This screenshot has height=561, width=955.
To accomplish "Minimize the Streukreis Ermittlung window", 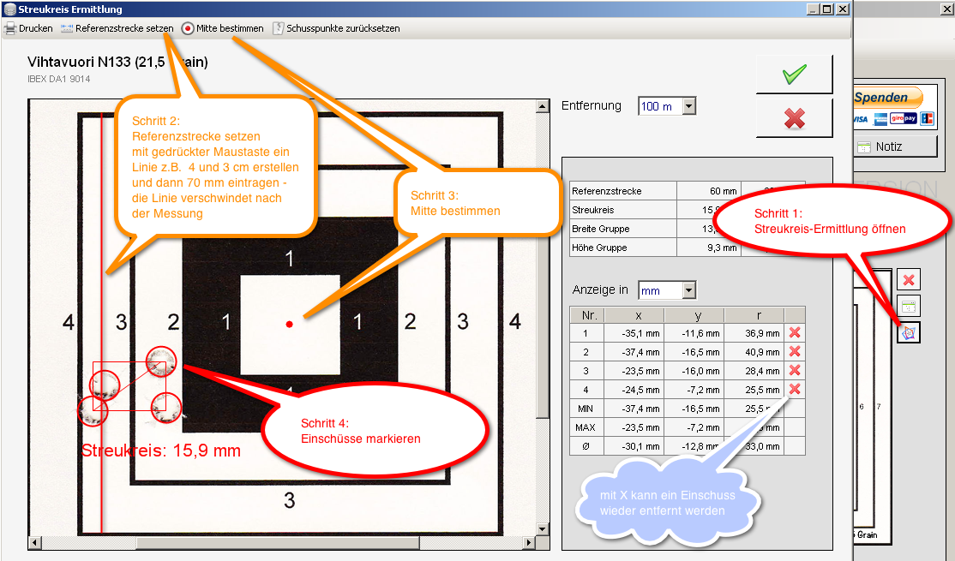I will (813, 9).
